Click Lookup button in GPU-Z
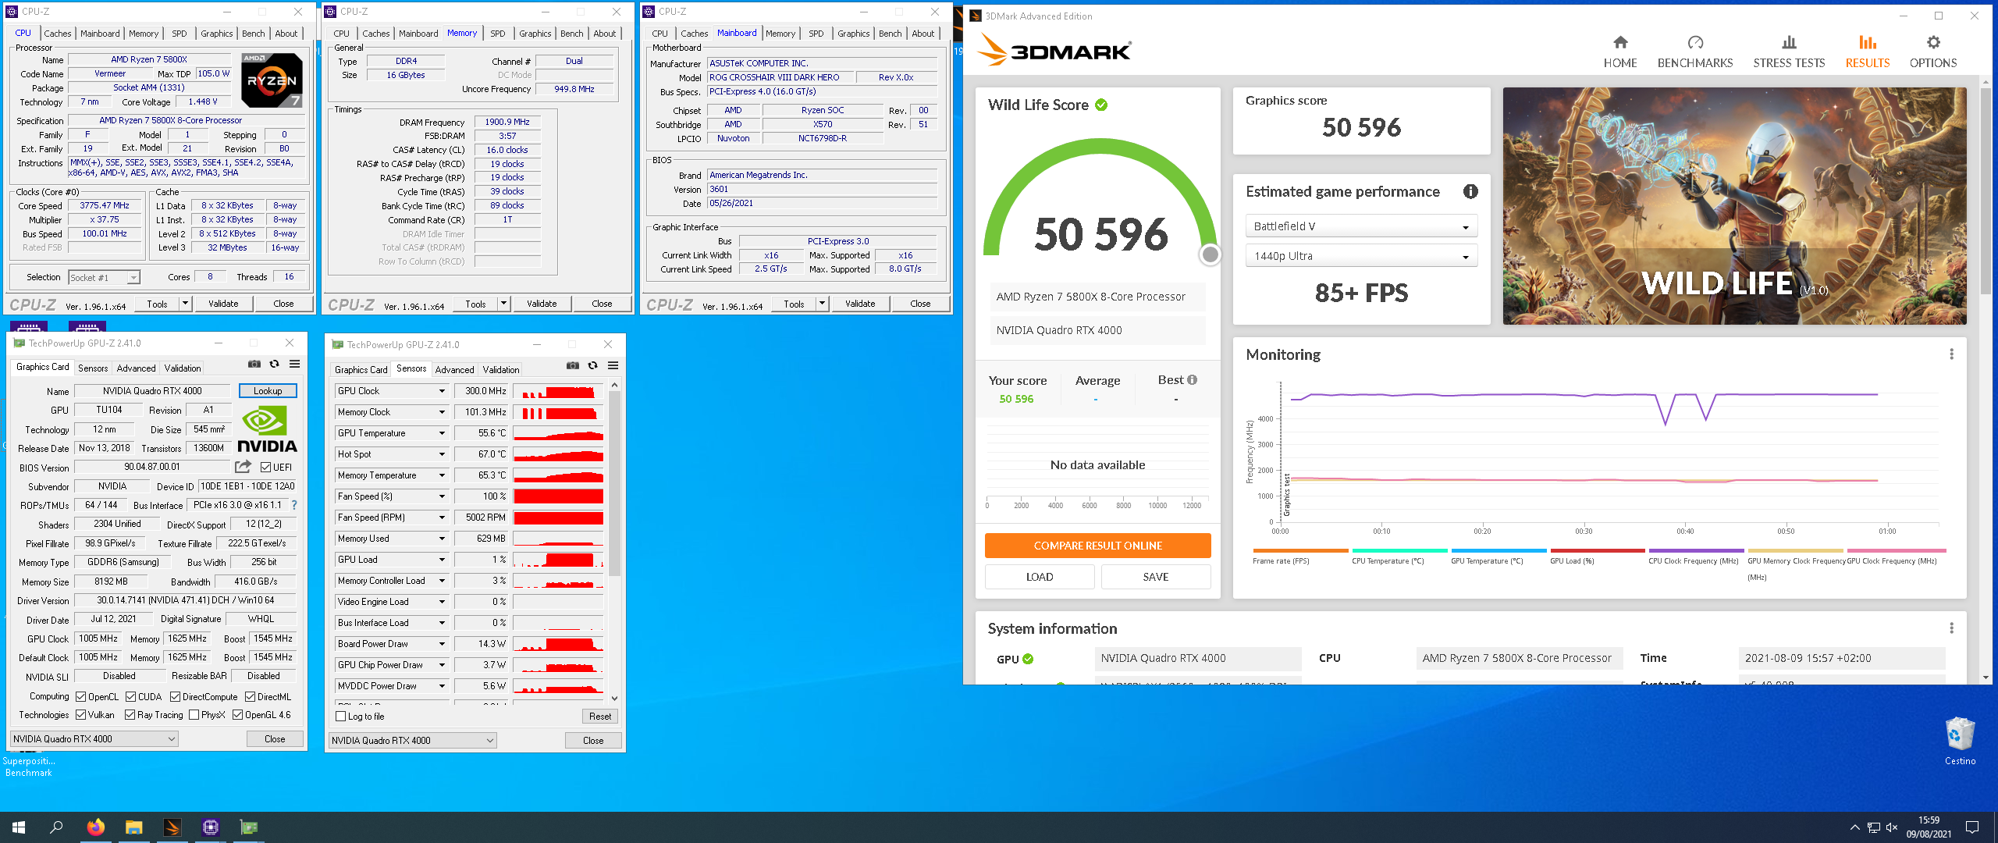Image resolution: width=1998 pixels, height=843 pixels. click(268, 391)
